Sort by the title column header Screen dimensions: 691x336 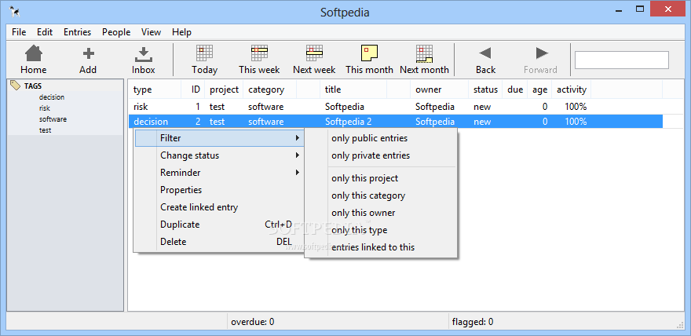(353, 89)
